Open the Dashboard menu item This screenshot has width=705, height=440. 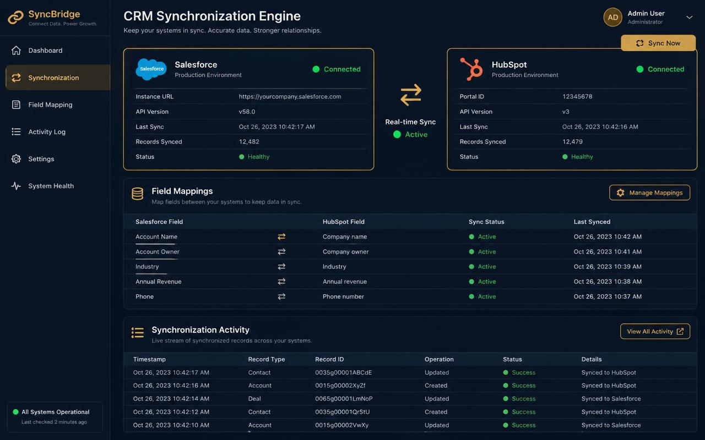point(55,51)
